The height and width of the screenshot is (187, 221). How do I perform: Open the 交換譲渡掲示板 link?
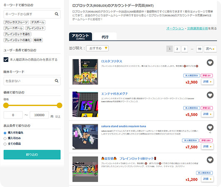[197, 28]
